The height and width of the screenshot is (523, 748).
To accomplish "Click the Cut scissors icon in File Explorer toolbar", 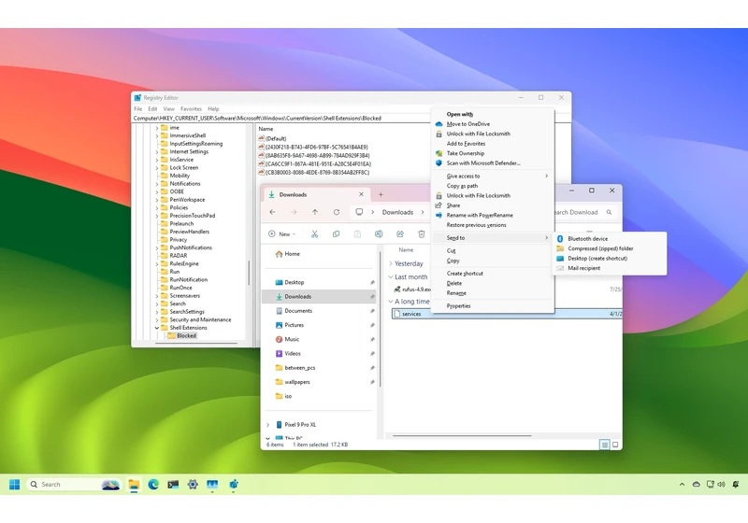I will coord(314,233).
